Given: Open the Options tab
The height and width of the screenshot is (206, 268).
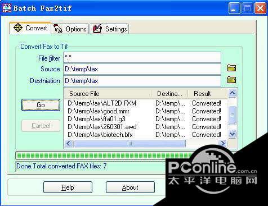Looking at the screenshot, I should (x=70, y=29).
